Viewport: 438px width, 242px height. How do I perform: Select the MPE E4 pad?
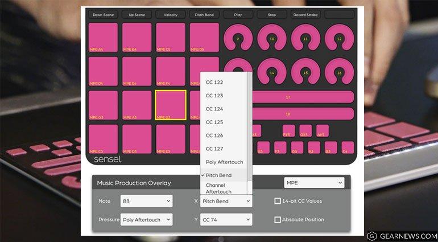coord(137,71)
